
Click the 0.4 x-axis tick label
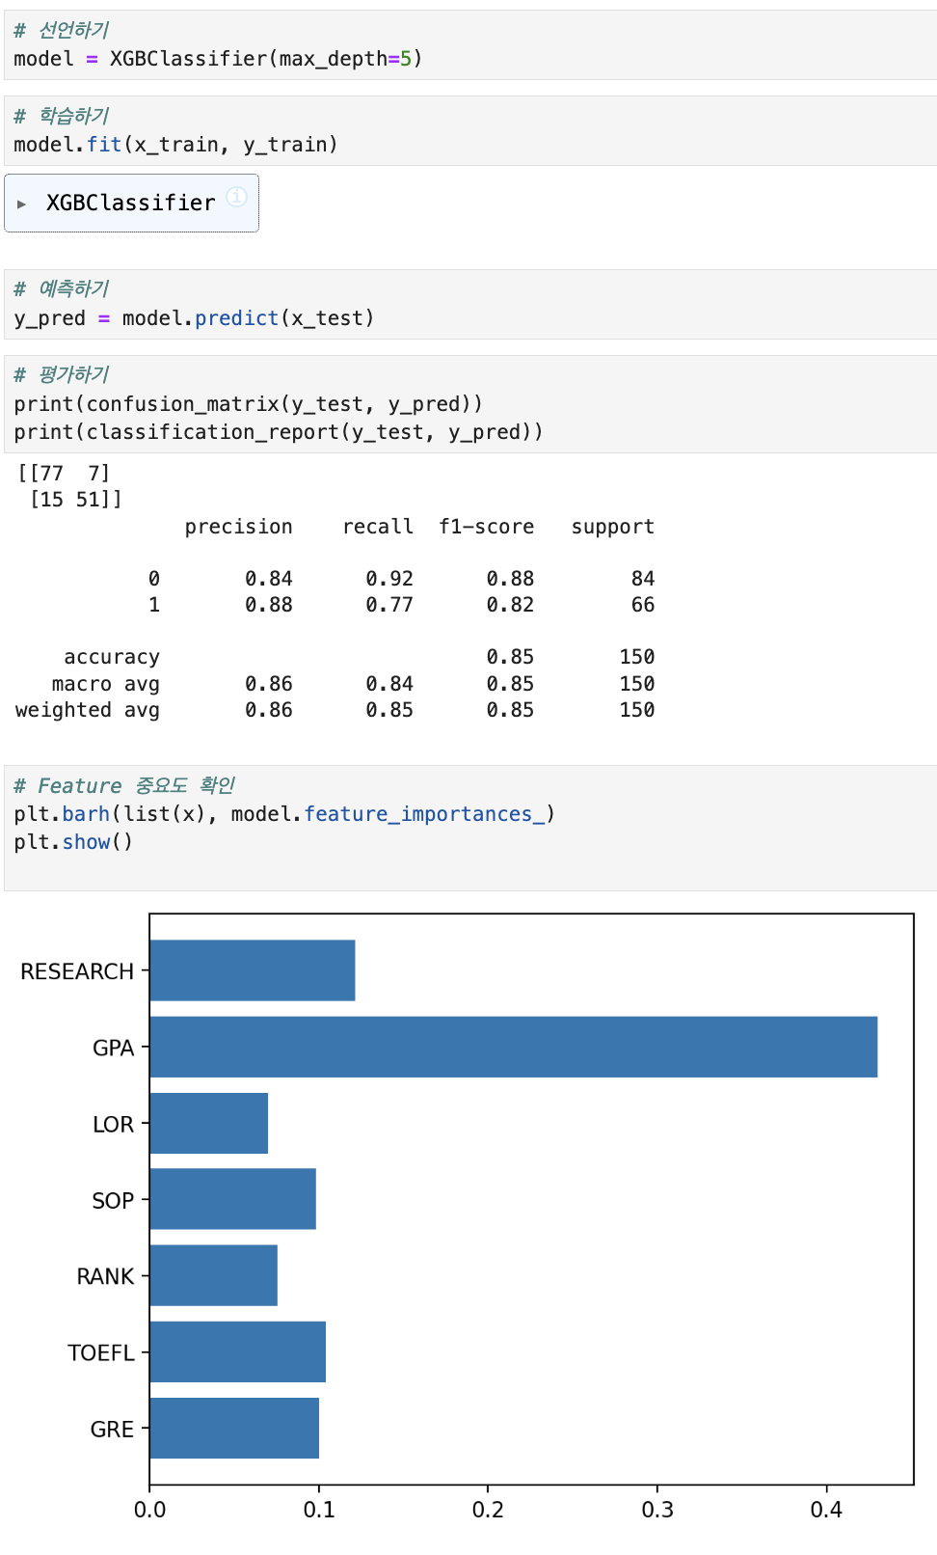[x=826, y=1510]
